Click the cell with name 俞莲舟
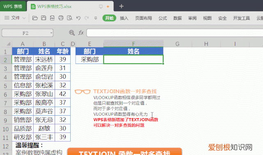The width and height of the screenshot is (263, 155). tap(44, 68)
